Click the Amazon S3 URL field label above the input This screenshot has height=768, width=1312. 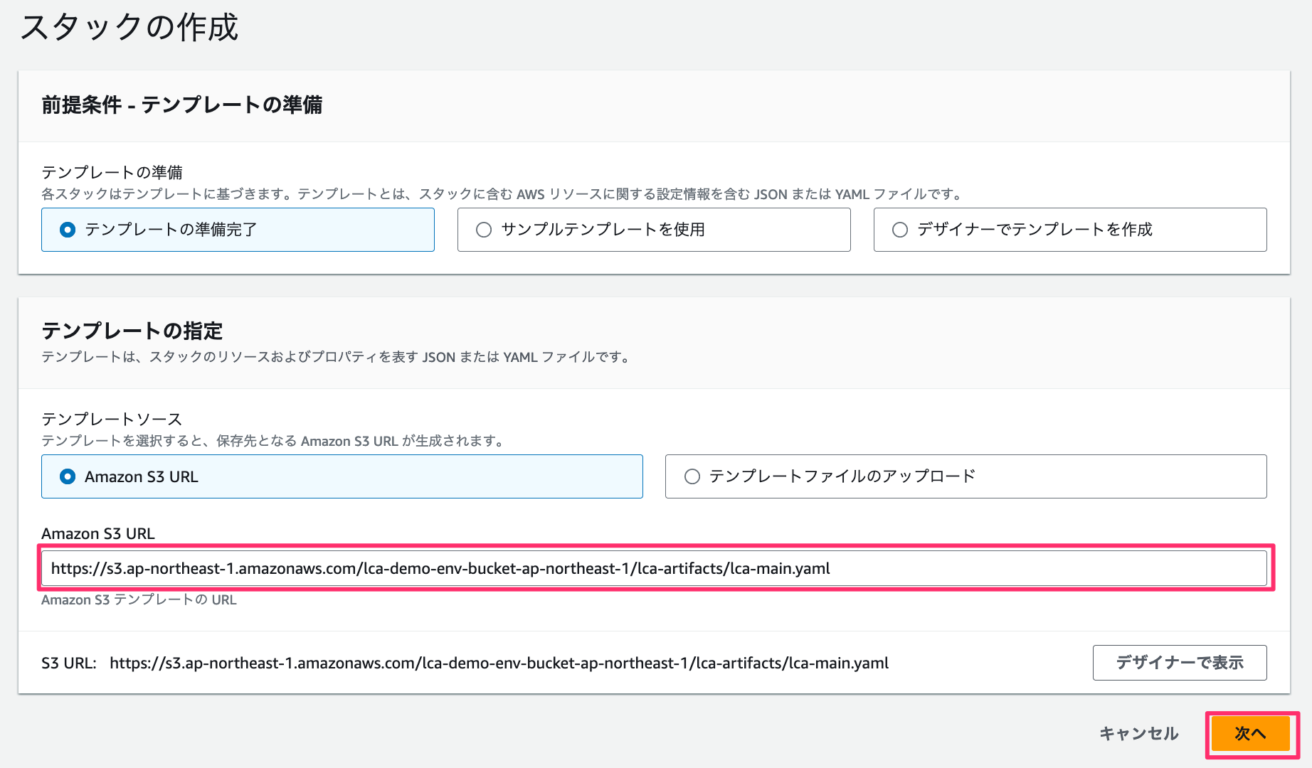click(x=98, y=534)
